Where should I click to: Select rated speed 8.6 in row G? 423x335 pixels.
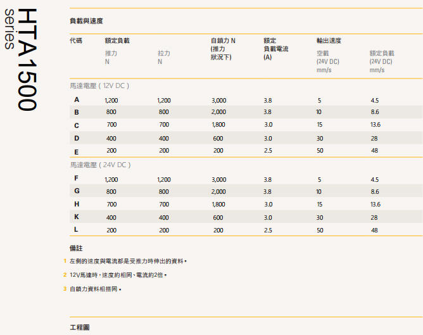[375, 191]
